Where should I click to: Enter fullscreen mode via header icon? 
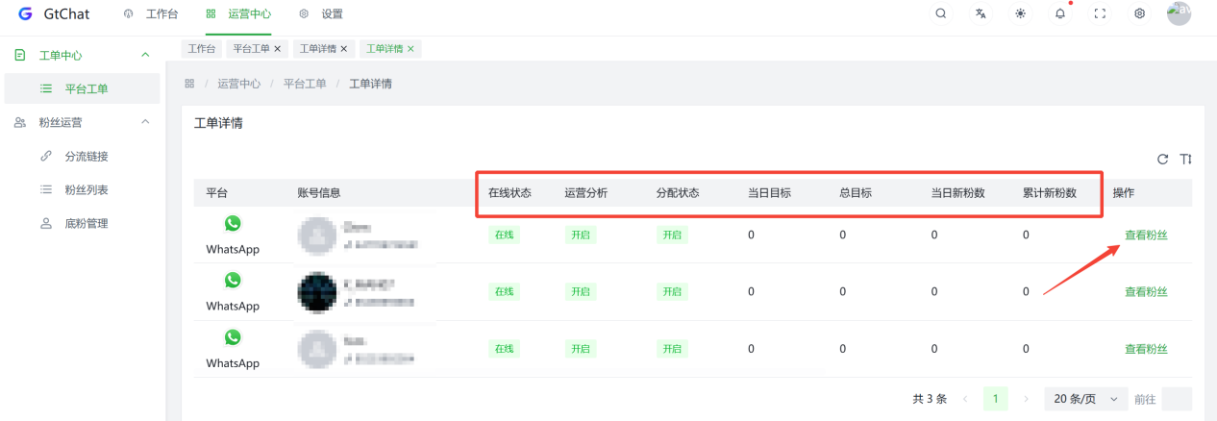[x=1100, y=13]
